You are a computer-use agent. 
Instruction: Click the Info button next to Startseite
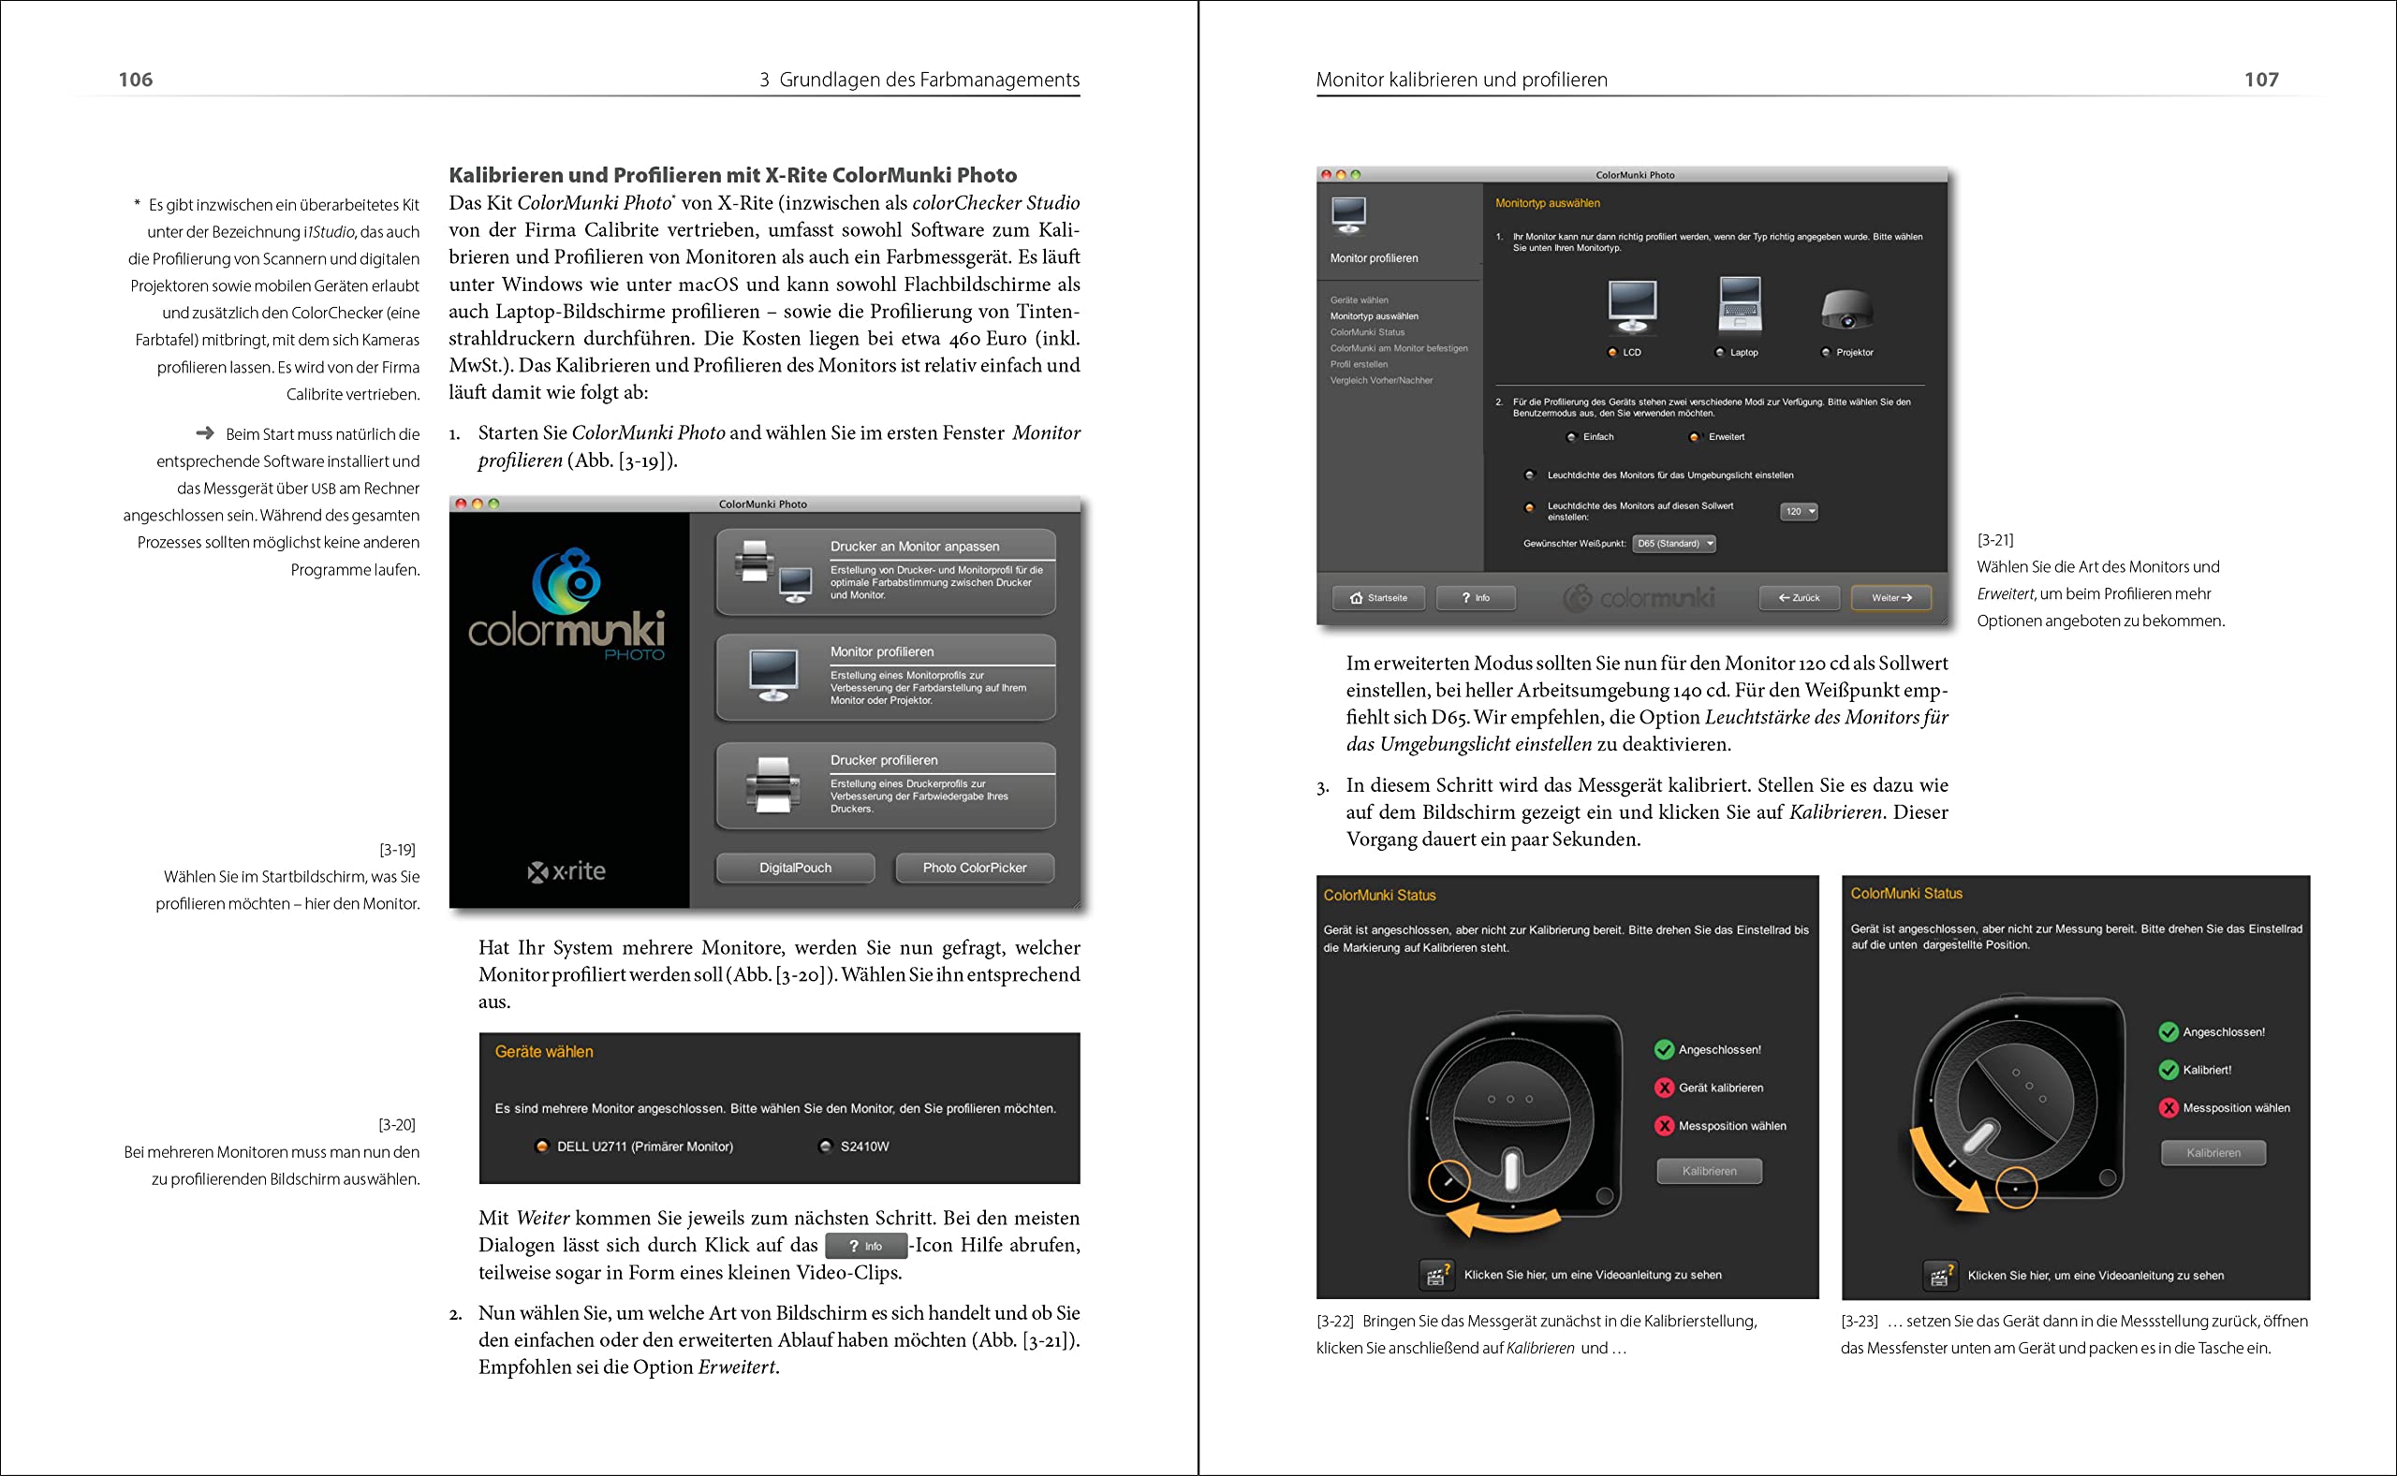point(1476,597)
